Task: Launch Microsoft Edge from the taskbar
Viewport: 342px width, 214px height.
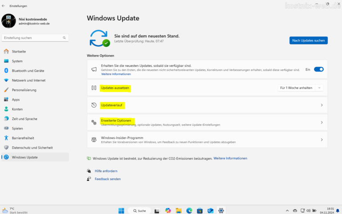Action: pos(189,210)
